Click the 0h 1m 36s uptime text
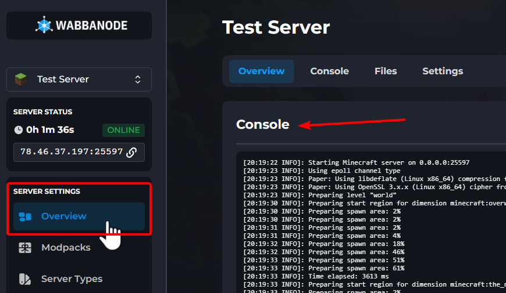This screenshot has height=293, width=506. tap(50, 130)
